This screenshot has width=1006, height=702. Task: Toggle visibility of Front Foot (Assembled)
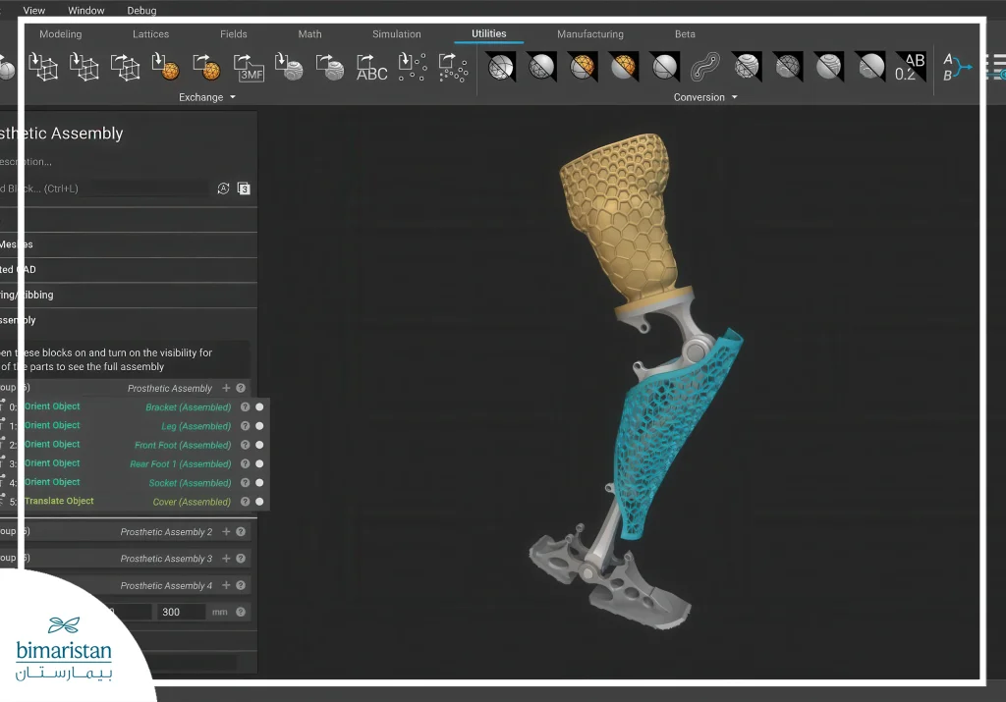[x=259, y=445]
